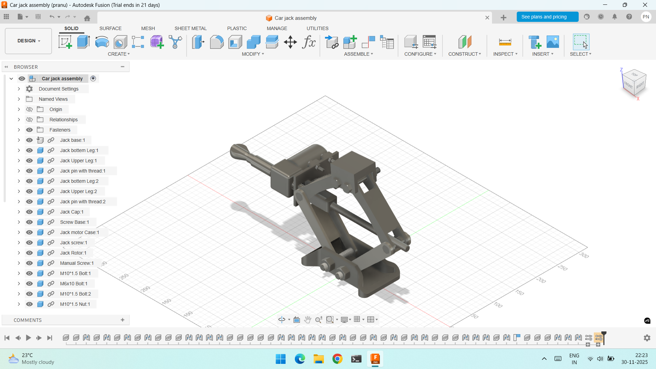656x369 pixels.
Task: Open the DESIGN workspace dropdown
Action: 28,41
